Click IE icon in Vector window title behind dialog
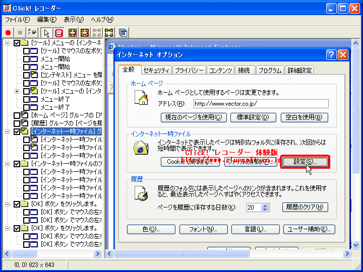The image size is (363, 272). point(112,46)
